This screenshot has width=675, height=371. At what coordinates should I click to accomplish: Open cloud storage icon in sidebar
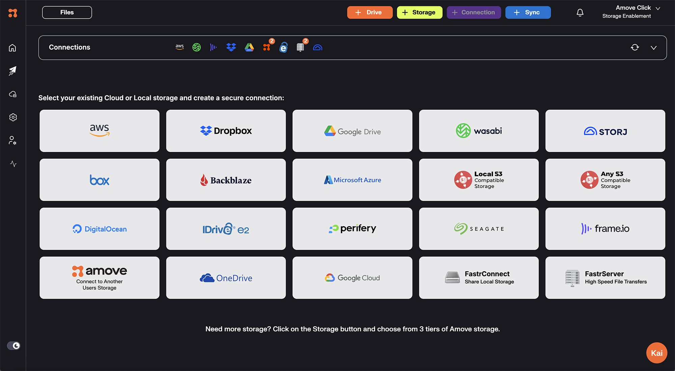click(12, 94)
